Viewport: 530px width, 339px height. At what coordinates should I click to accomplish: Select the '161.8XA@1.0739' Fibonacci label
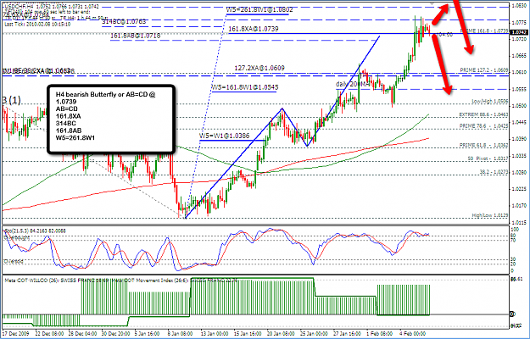click(254, 29)
